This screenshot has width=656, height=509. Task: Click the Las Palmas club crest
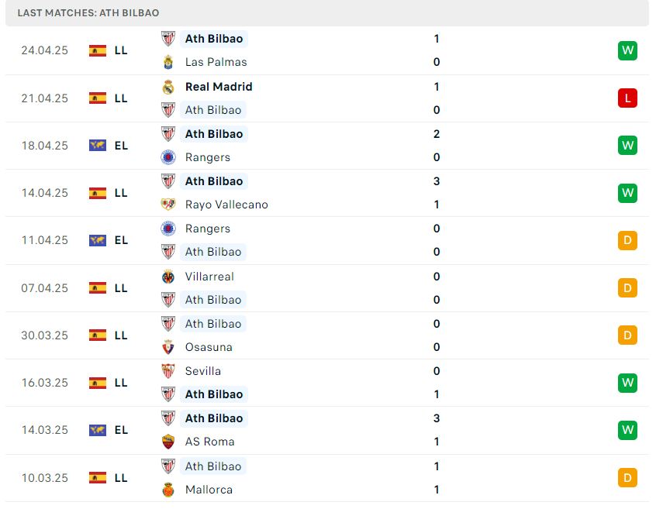point(168,62)
